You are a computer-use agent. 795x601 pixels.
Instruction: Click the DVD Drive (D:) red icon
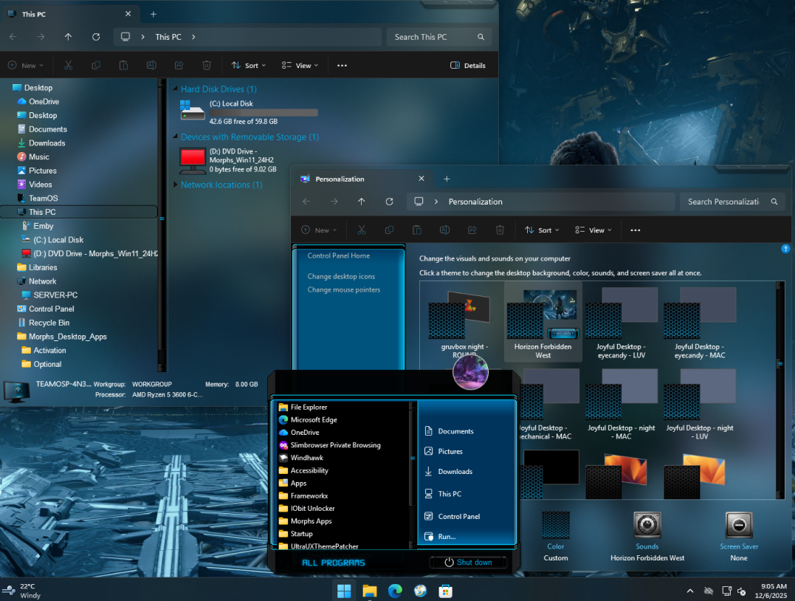tap(193, 159)
